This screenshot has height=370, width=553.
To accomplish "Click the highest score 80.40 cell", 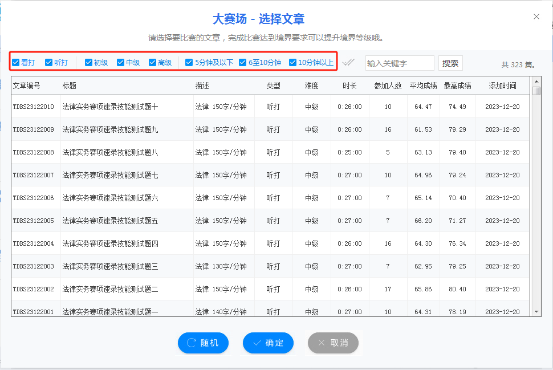I will [x=457, y=289].
